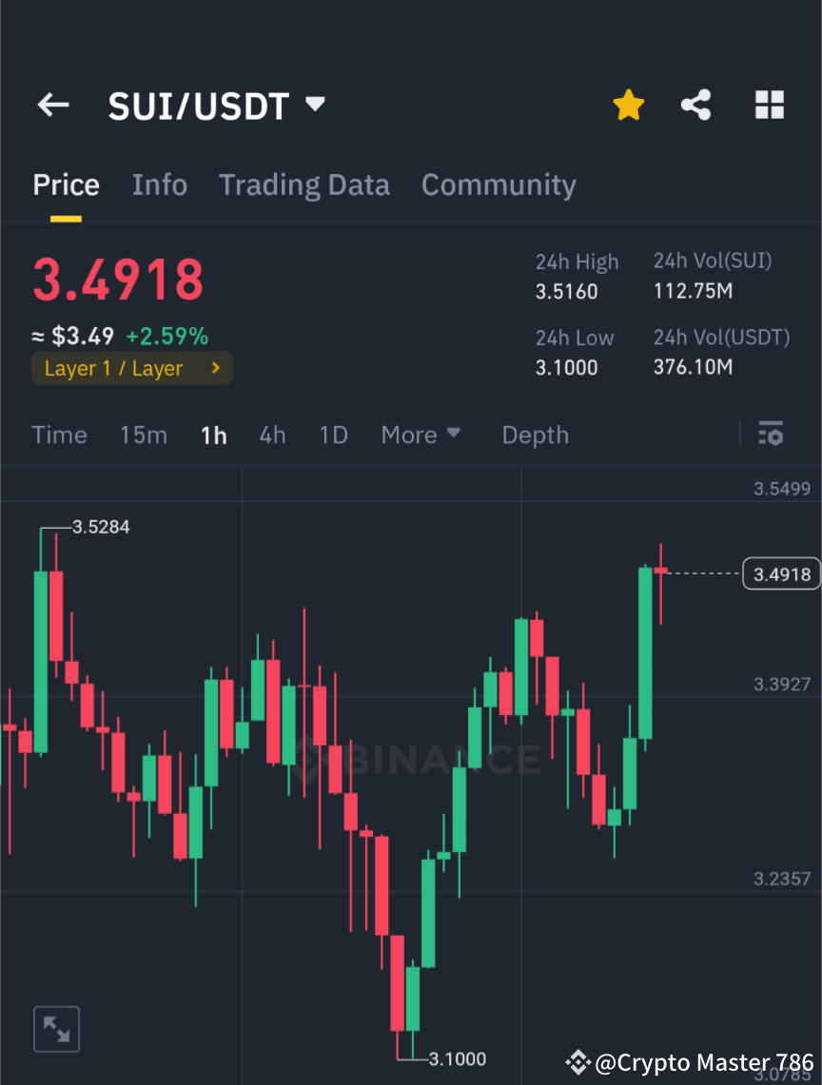This screenshot has height=1085, width=822.
Task: Switch to the Trading Data tab
Action: click(303, 184)
